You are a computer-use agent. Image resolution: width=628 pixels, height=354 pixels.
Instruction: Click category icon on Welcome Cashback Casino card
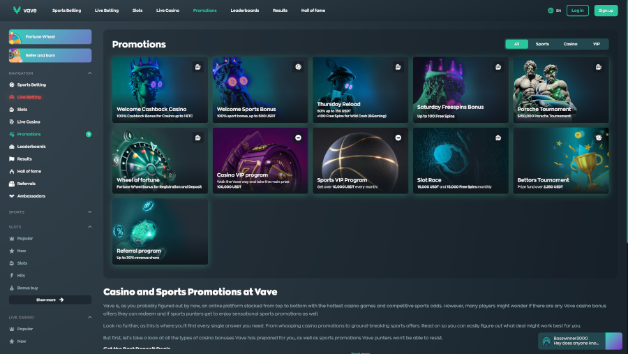pos(198,67)
